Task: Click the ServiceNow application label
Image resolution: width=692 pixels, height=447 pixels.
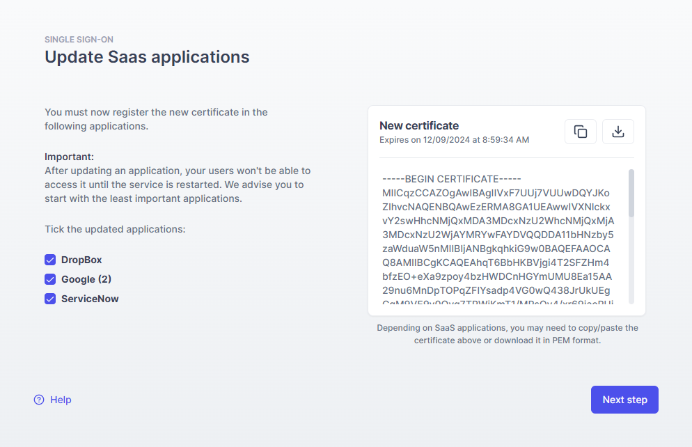Action: [90, 299]
